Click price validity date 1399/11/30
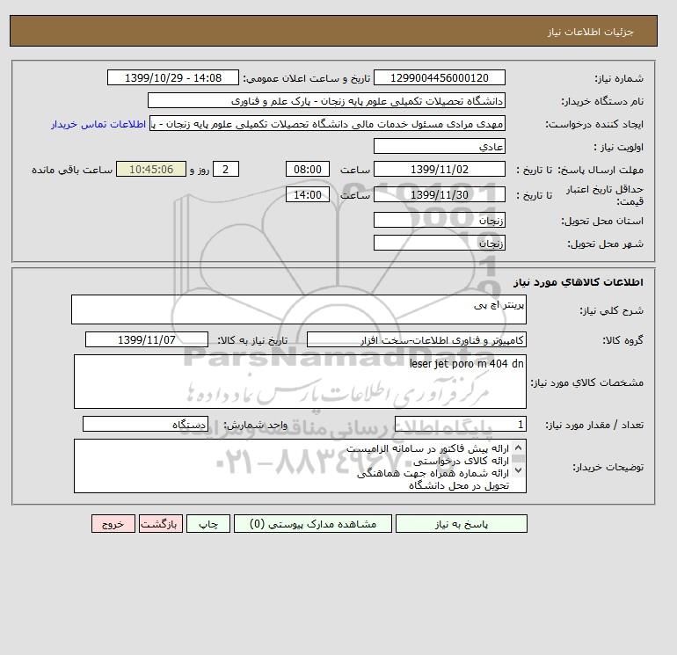Viewport: 677px width, 655px height. (x=439, y=194)
